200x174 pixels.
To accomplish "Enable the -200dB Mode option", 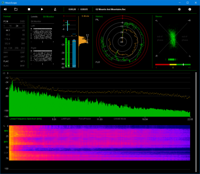I will (x=120, y=119).
